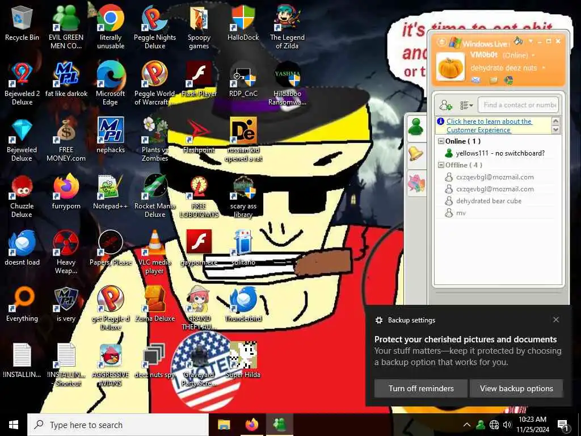This screenshot has height=436, width=581.
Task: Select the Zuma Deluxe icon
Action: 155,304
